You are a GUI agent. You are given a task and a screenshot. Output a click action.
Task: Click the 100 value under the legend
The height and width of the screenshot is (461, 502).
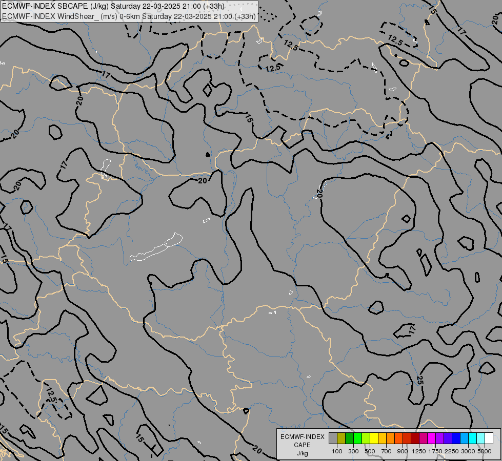click(337, 451)
